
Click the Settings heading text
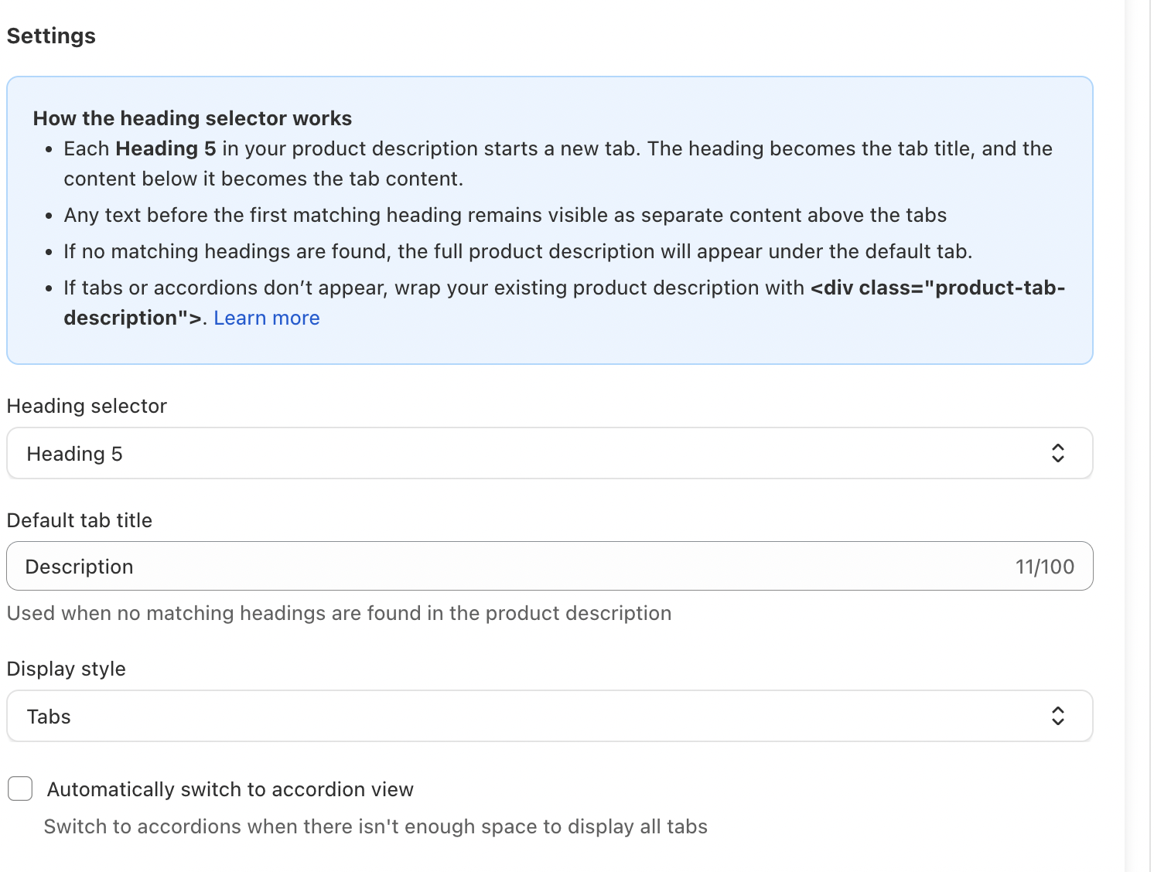point(51,36)
